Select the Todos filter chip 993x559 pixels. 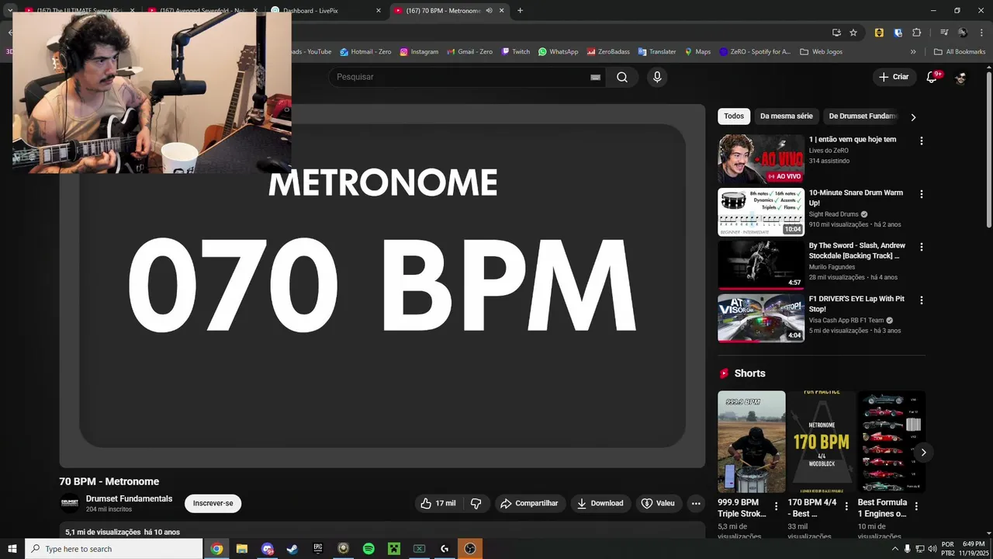734,116
